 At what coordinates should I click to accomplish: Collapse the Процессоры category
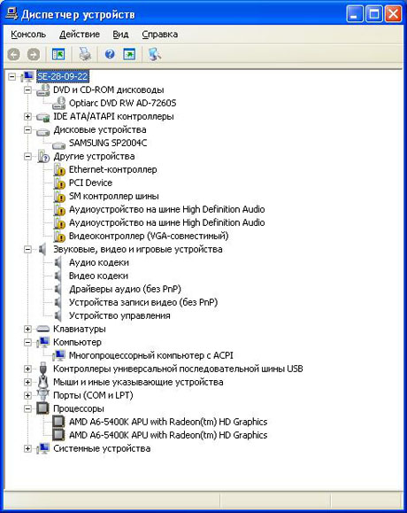point(27,408)
